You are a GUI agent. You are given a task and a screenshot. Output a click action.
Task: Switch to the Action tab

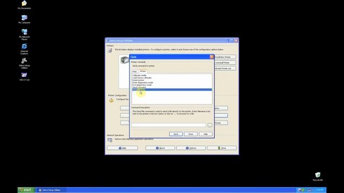[x=143, y=71]
